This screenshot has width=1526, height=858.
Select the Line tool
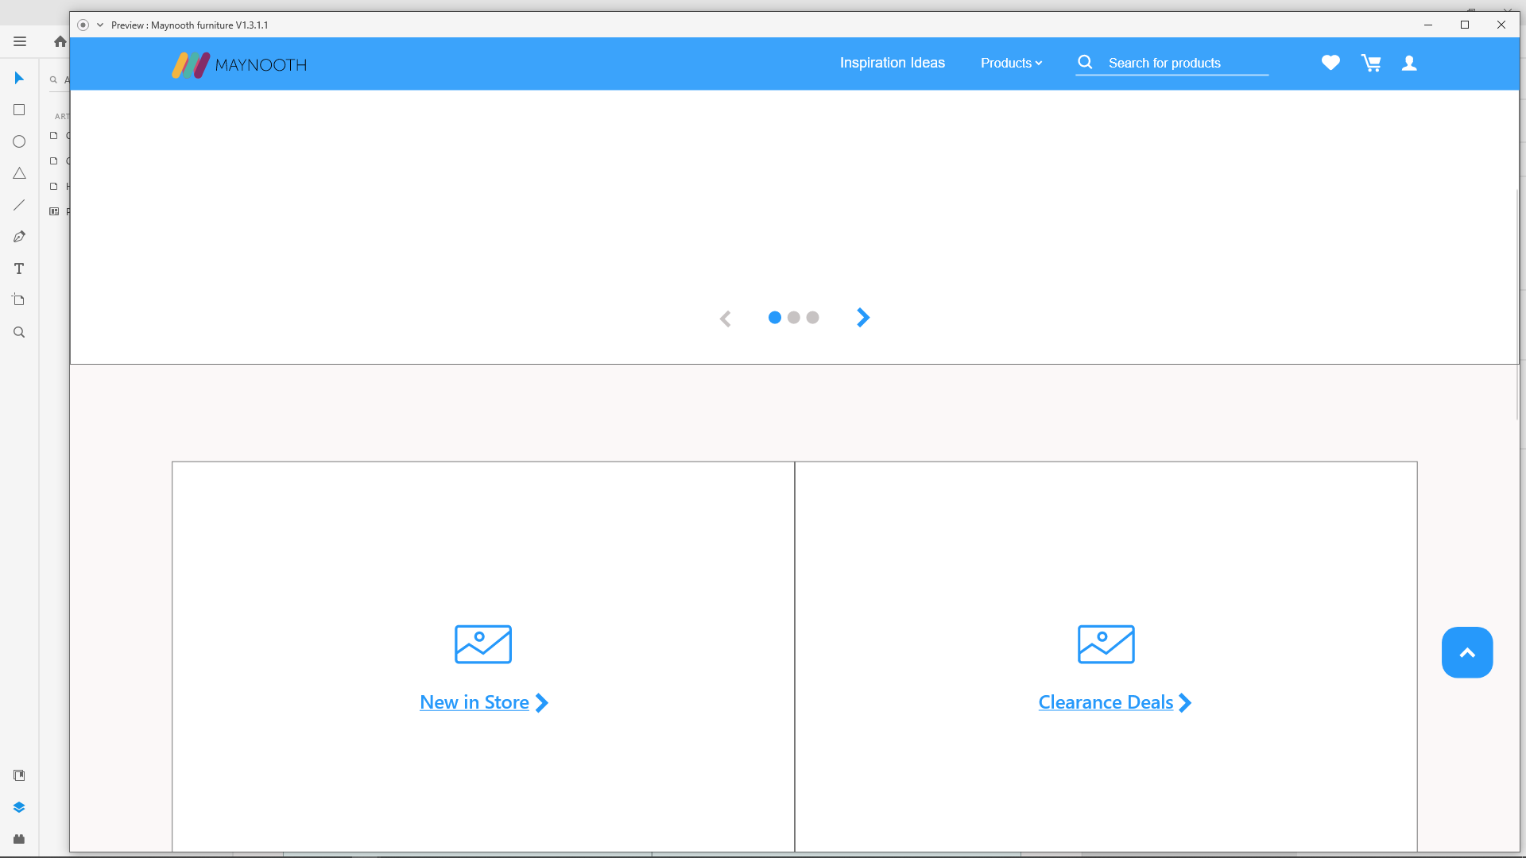pyautogui.click(x=19, y=205)
